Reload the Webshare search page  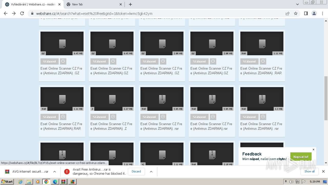coord(22,13)
